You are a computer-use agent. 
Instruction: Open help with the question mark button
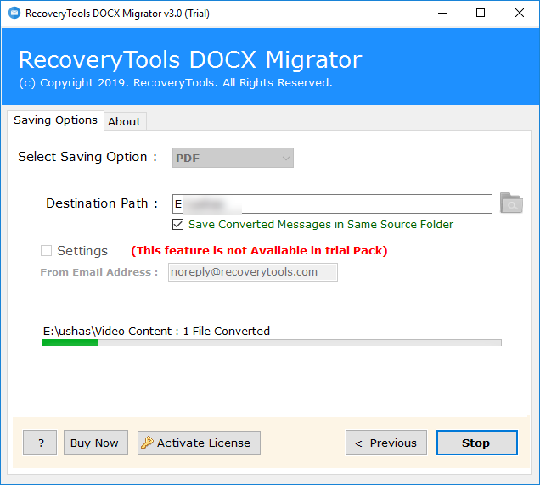(x=40, y=443)
